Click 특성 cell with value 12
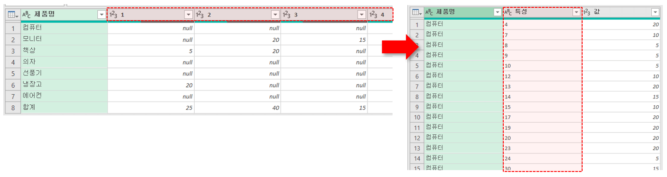Screen dimensions: 667x177 click(542, 76)
